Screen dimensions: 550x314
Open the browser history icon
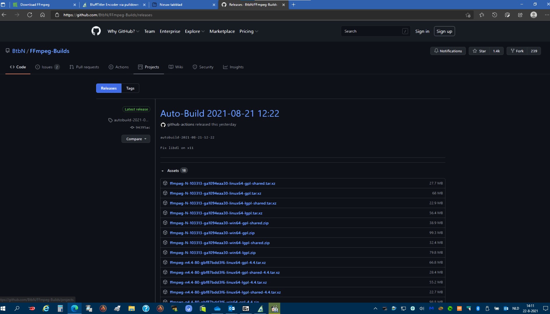tap(495, 15)
